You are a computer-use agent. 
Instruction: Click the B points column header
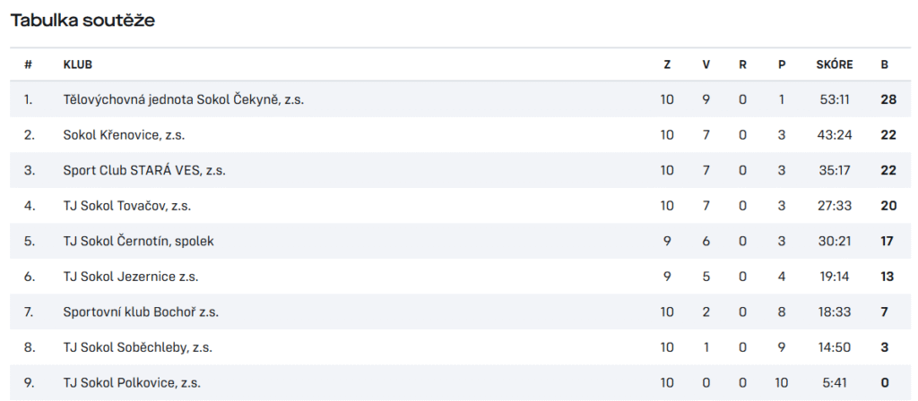click(884, 64)
